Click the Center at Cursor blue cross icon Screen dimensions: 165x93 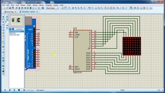coord(73,8)
